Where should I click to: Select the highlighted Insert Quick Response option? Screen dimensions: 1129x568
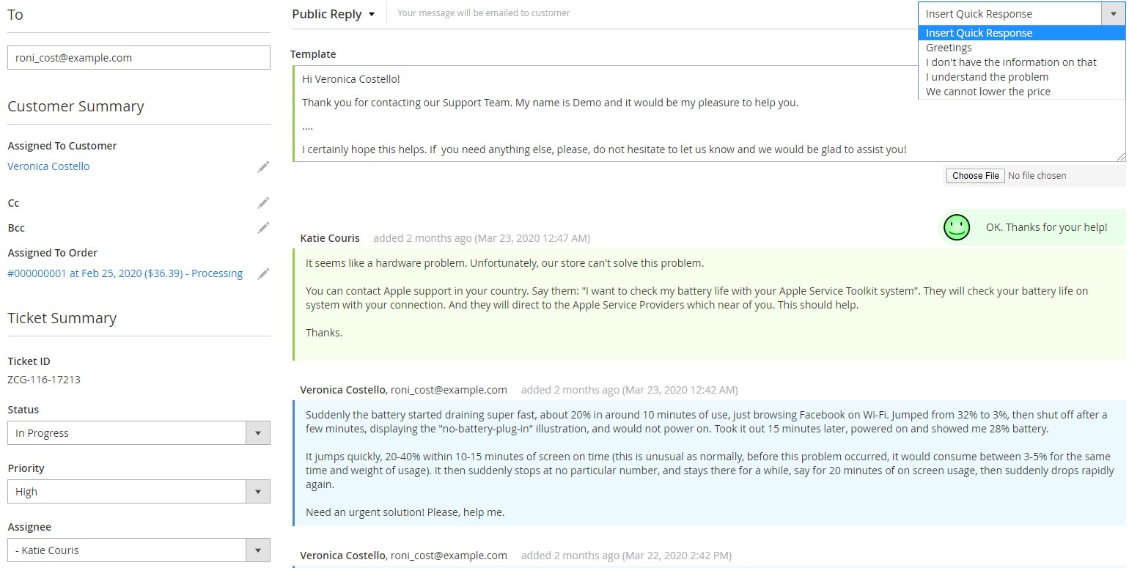[x=1021, y=33]
